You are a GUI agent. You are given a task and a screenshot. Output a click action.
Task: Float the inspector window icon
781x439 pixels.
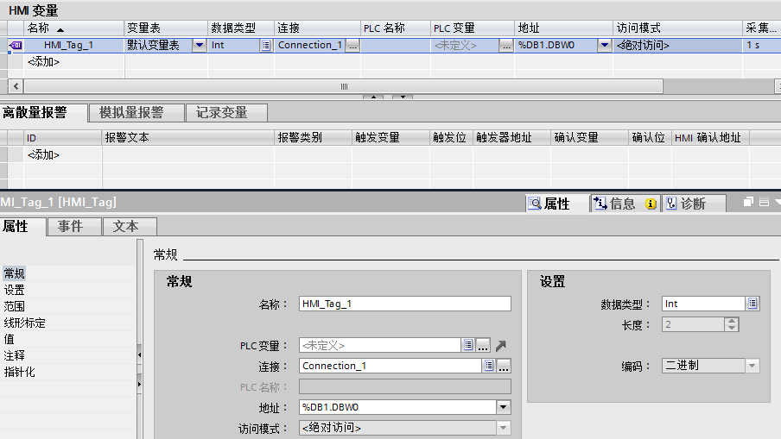(x=748, y=202)
